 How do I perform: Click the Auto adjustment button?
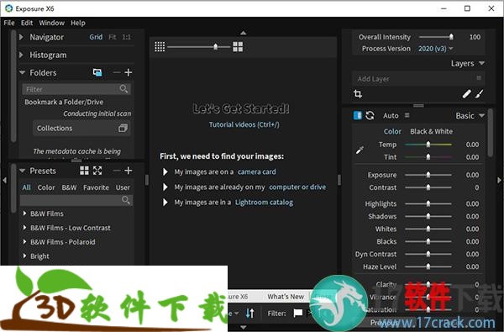pos(391,115)
